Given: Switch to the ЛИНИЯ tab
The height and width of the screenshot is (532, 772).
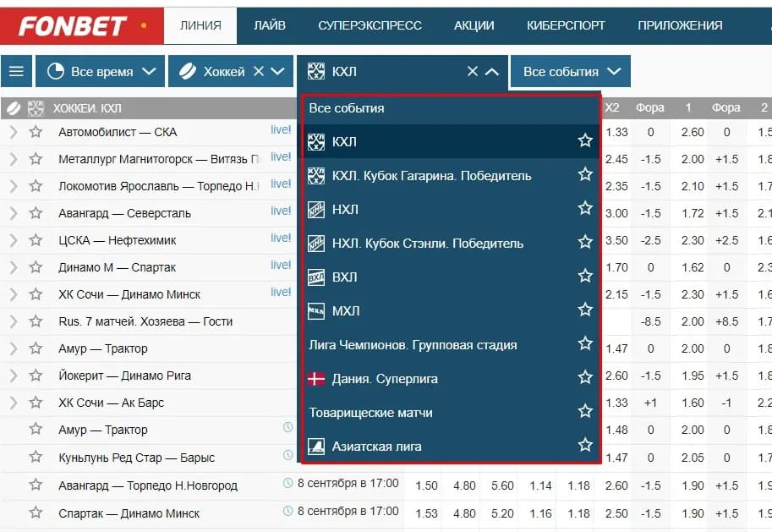Looking at the screenshot, I should point(200,25).
